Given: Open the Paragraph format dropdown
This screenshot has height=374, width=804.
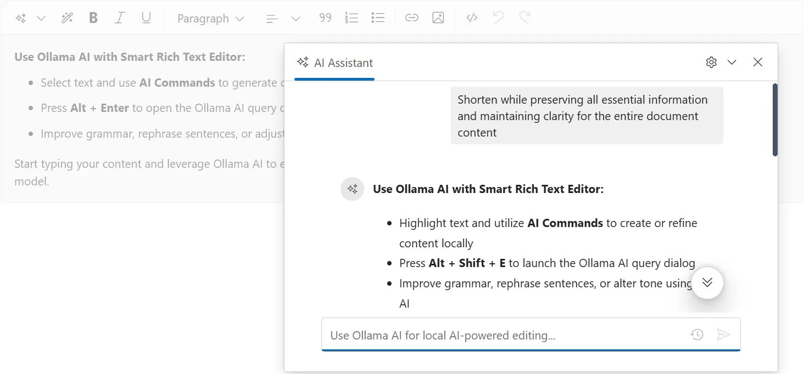Looking at the screenshot, I should [x=210, y=19].
